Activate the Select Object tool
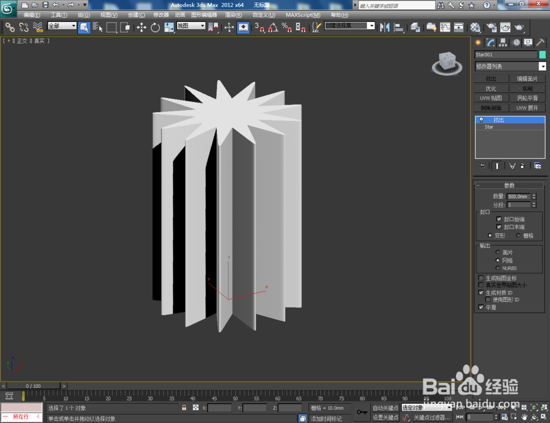 [84, 28]
